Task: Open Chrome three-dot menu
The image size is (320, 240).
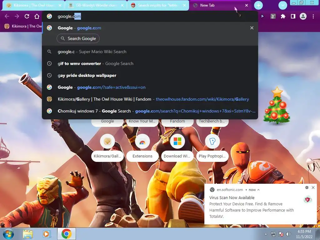Action: (313, 16)
